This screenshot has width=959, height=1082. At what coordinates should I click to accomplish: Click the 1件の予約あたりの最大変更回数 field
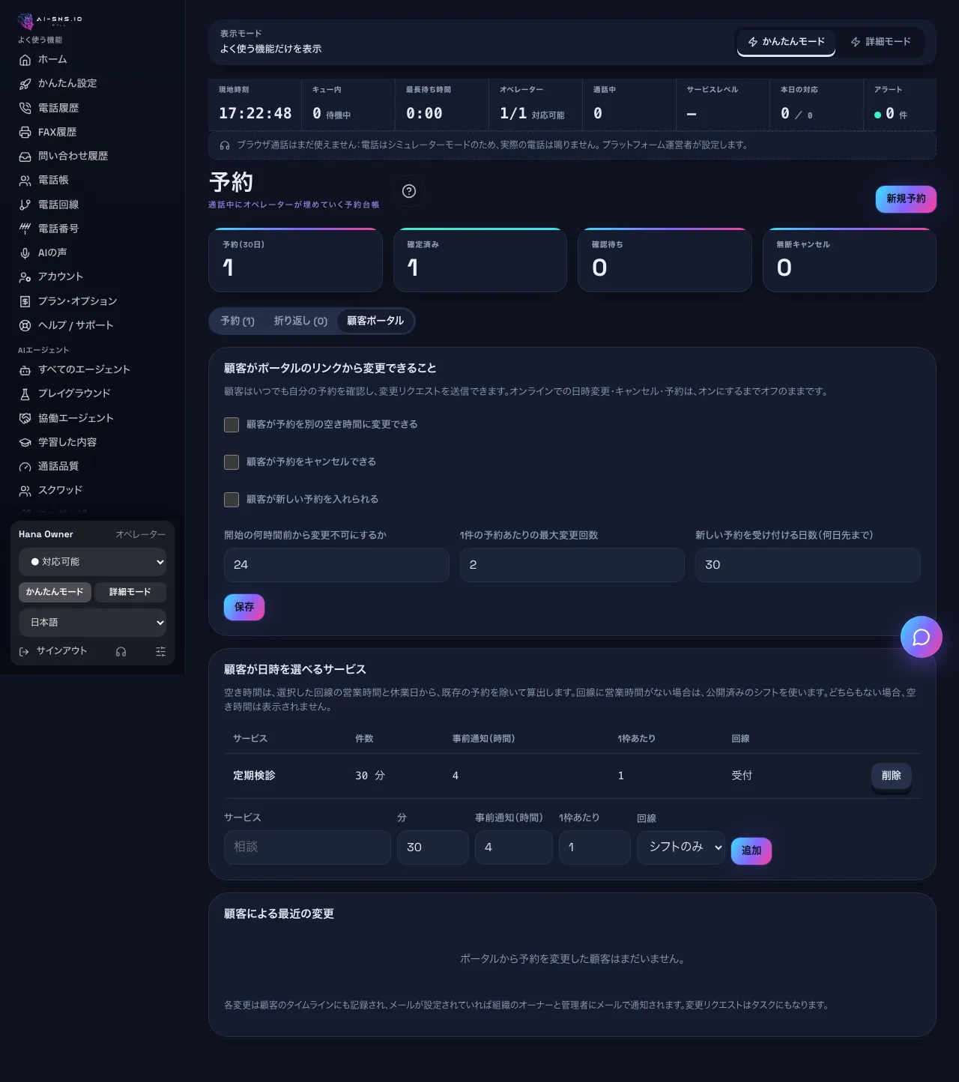572,565
